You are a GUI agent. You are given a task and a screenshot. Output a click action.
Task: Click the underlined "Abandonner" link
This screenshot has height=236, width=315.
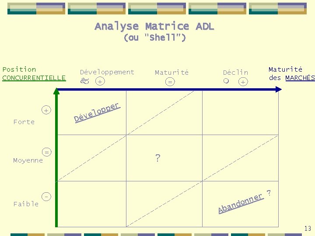click(x=241, y=204)
